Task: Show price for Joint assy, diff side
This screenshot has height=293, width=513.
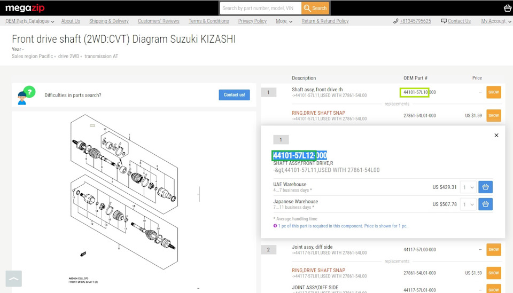Action: [493, 250]
